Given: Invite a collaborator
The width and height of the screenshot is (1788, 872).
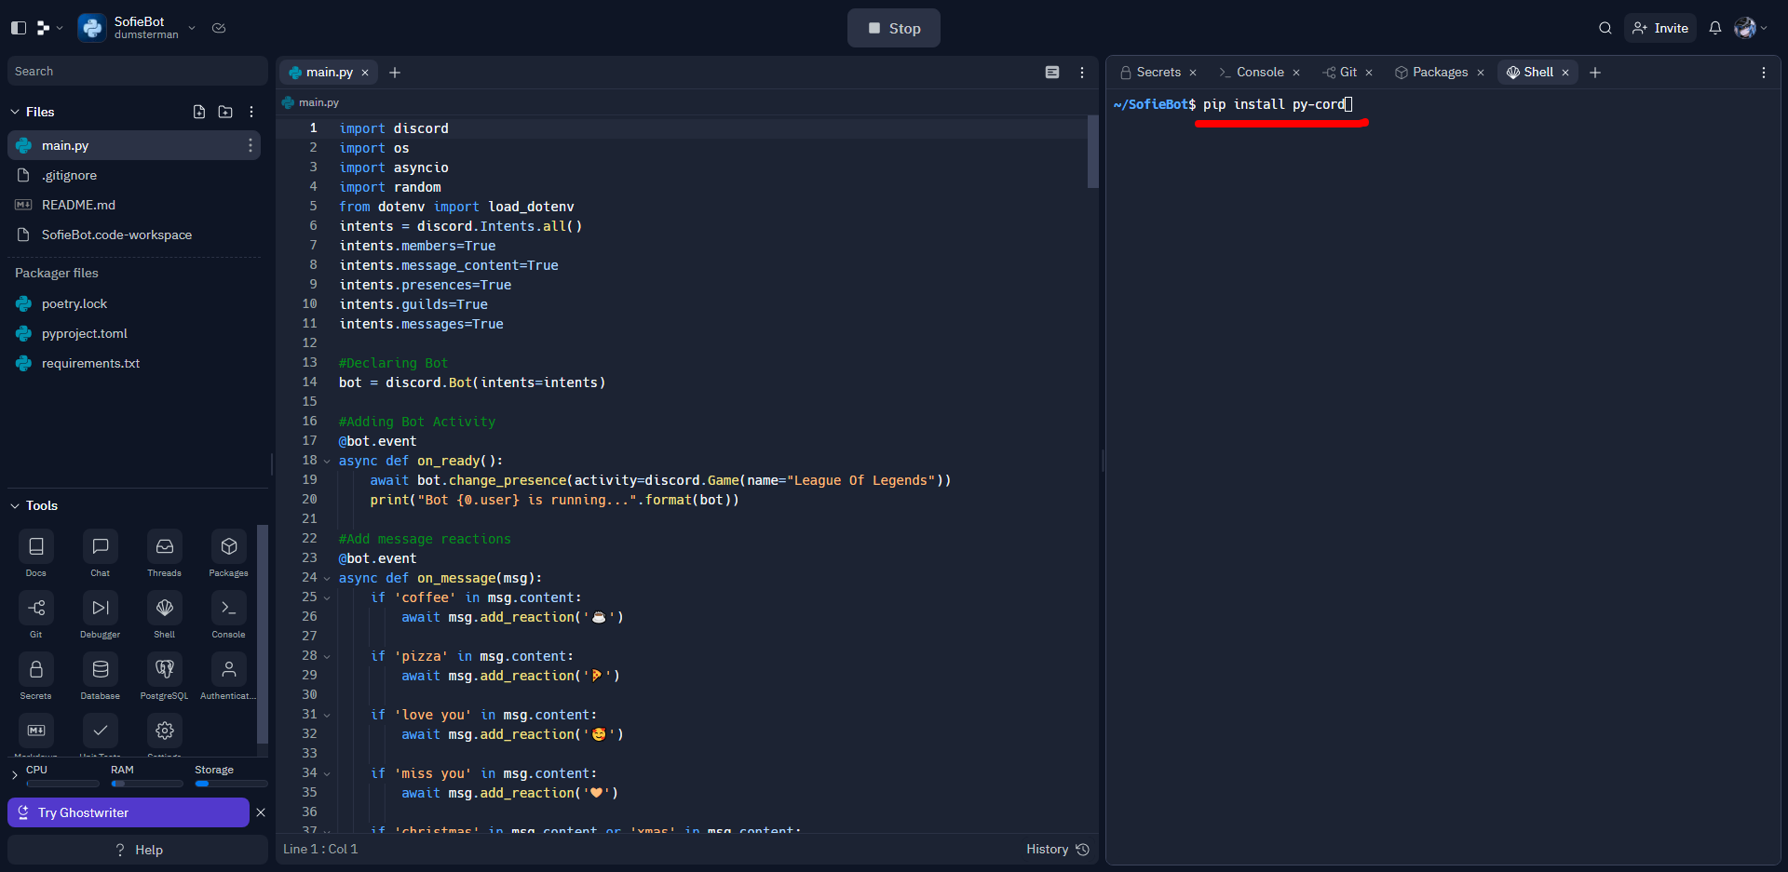Looking at the screenshot, I should (1659, 28).
